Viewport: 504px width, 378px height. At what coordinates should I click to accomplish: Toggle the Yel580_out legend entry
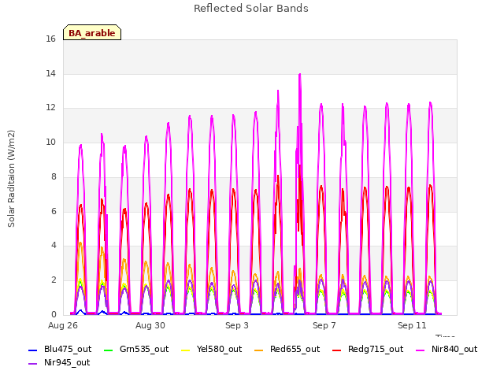coord(212,349)
